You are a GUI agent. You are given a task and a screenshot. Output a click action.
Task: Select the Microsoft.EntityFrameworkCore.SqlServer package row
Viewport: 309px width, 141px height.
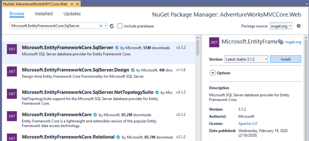pos(99,53)
